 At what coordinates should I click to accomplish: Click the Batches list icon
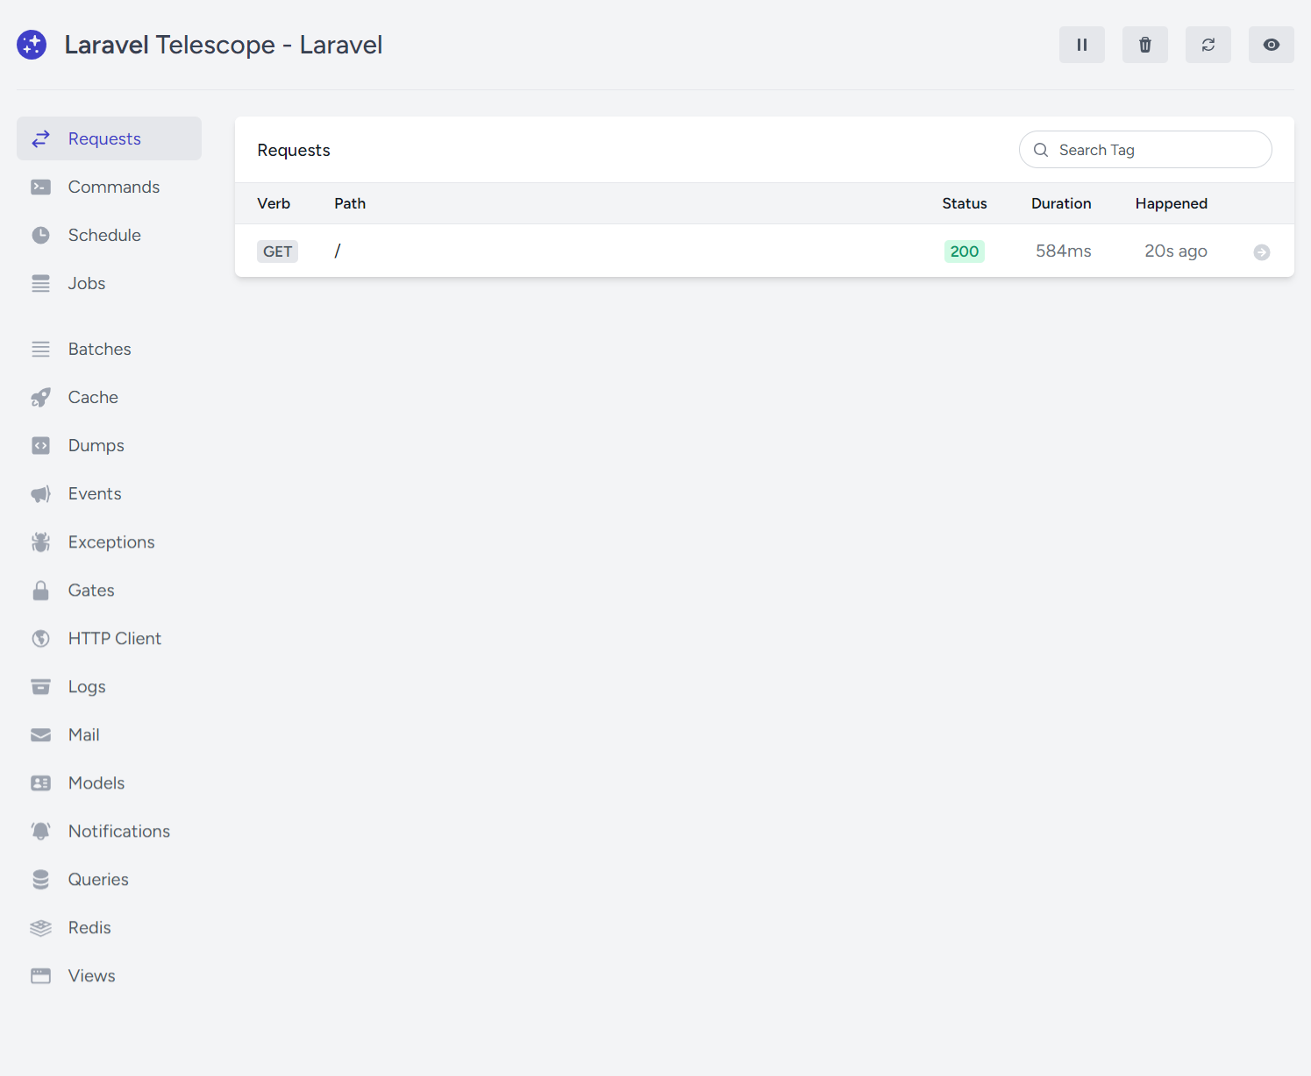(41, 349)
